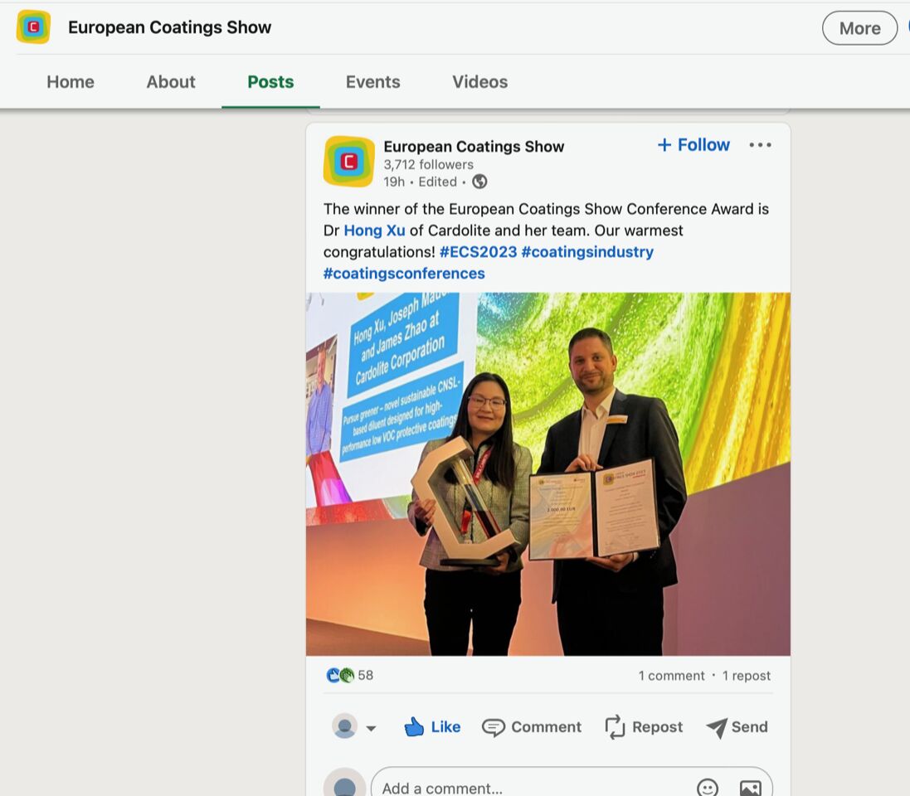Click the '19h • Edited' timestamp

pyautogui.click(x=421, y=182)
